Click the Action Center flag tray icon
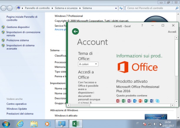The width and height of the screenshot is (180, 128). click(x=144, y=124)
